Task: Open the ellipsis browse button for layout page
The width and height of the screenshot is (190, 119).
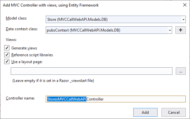Action: (x=181, y=71)
